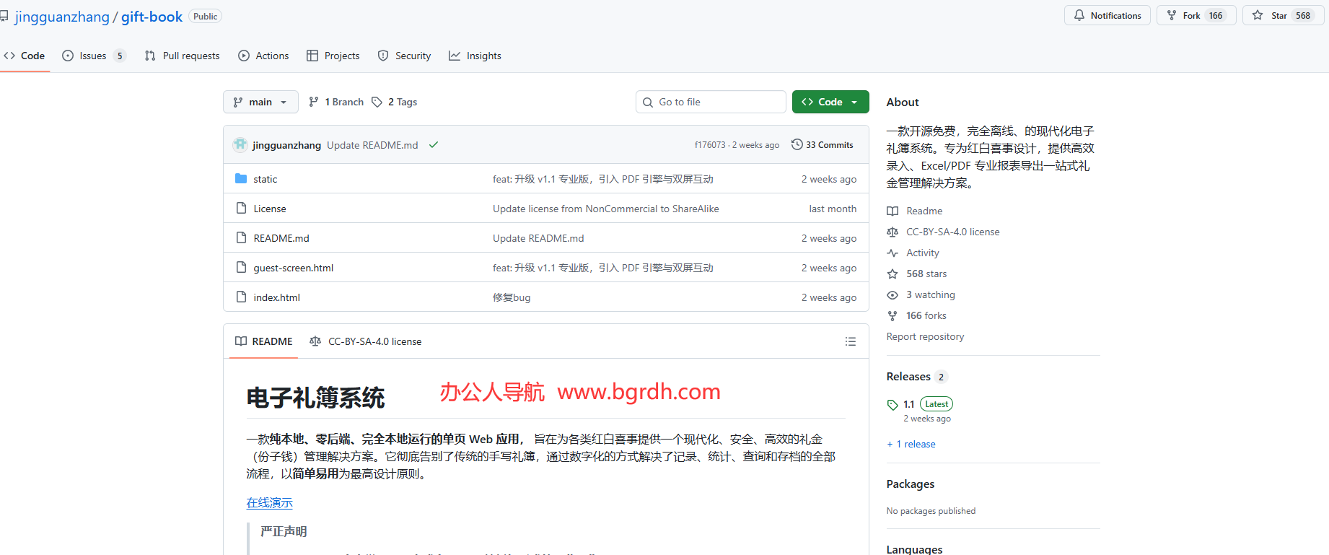The width and height of the screenshot is (1329, 555).
Task: Open the guest-screen.html file
Action: click(293, 268)
